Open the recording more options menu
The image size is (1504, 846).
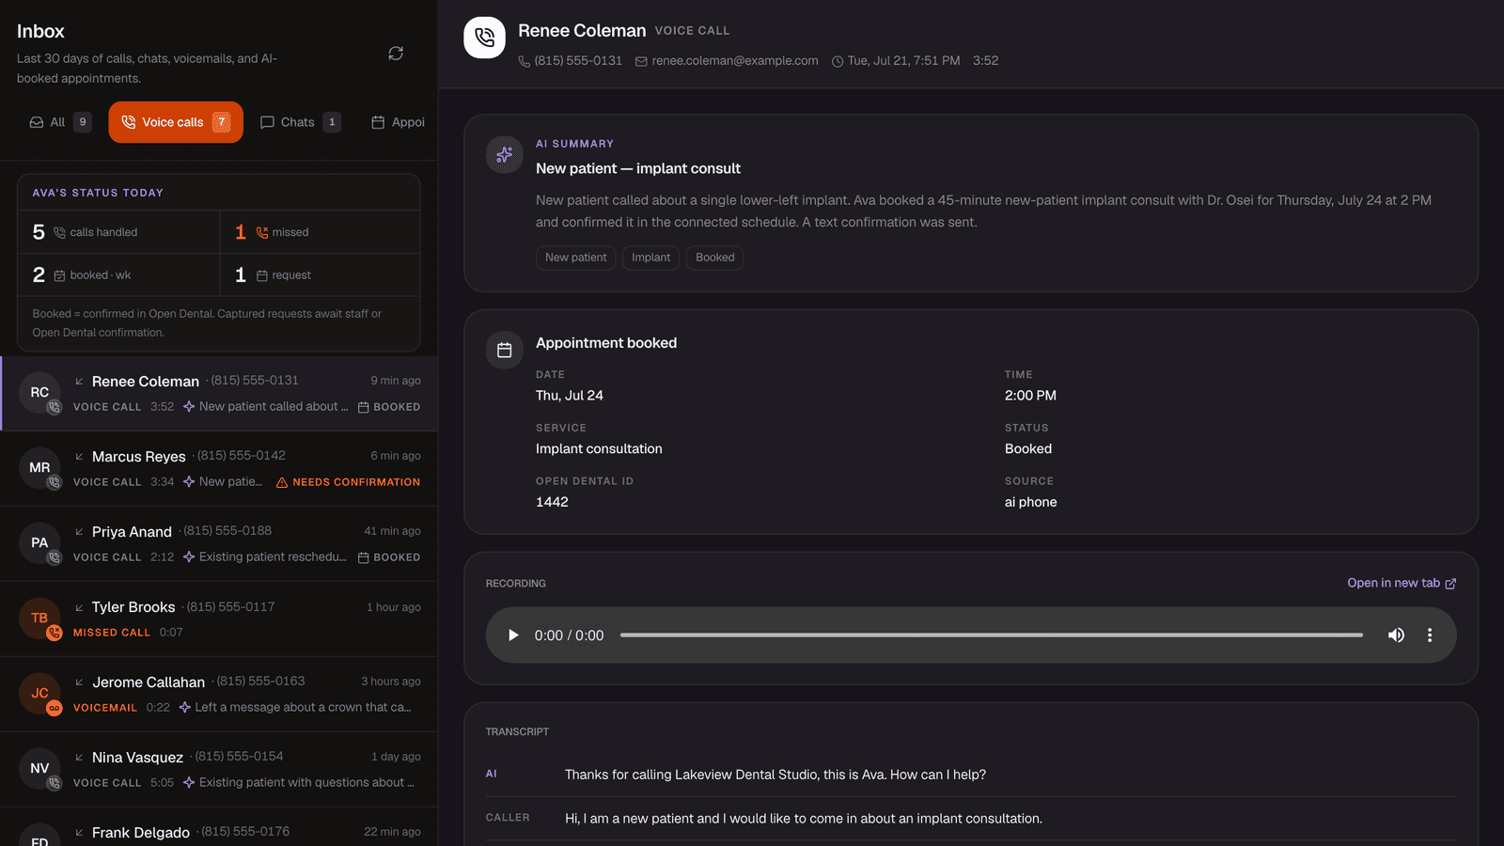(1430, 635)
